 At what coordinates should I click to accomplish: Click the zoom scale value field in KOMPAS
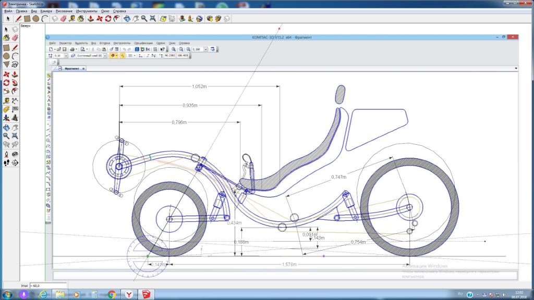pyautogui.click(x=197, y=49)
